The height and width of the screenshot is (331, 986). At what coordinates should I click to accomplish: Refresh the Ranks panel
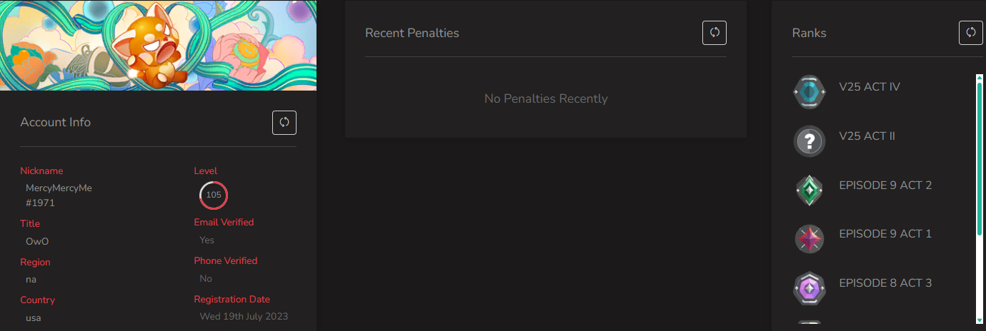(x=970, y=33)
